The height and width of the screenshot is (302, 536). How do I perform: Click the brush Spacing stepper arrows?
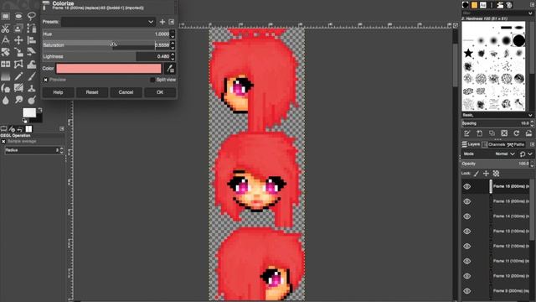tap(532, 123)
